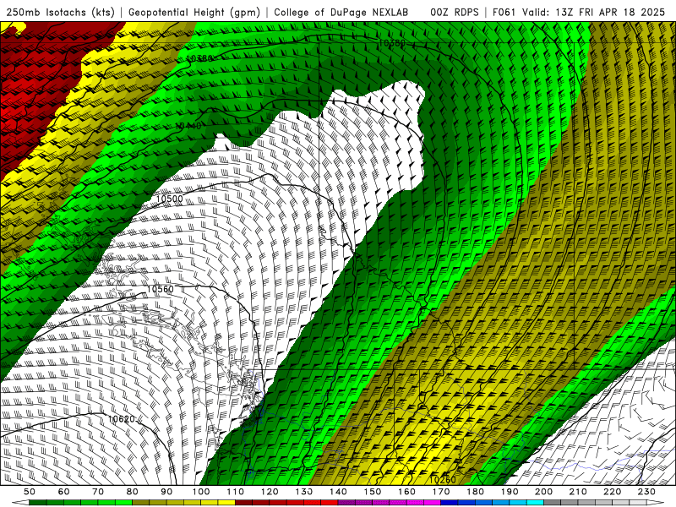Click the 10260 height contour label
This screenshot has width=676, height=507.
tap(442, 479)
